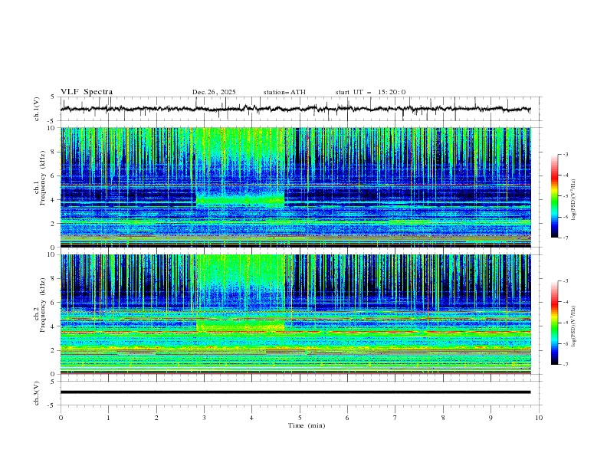Click the time axis tick label "3"
Viewport: 607px width, 469px height.
click(204, 418)
